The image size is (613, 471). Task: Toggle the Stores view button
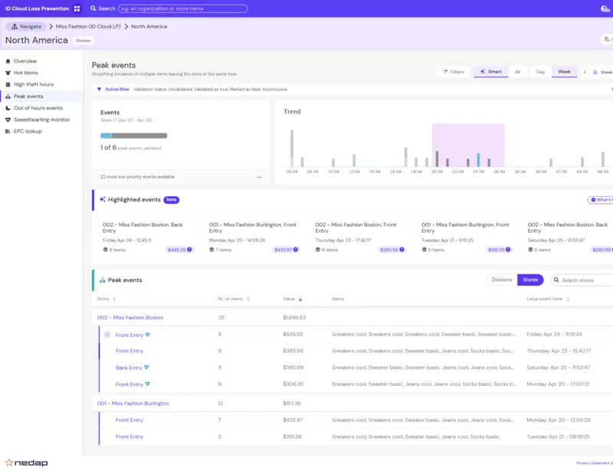(x=530, y=280)
